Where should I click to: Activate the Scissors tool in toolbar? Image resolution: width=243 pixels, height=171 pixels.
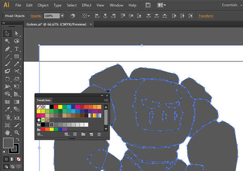17,72
